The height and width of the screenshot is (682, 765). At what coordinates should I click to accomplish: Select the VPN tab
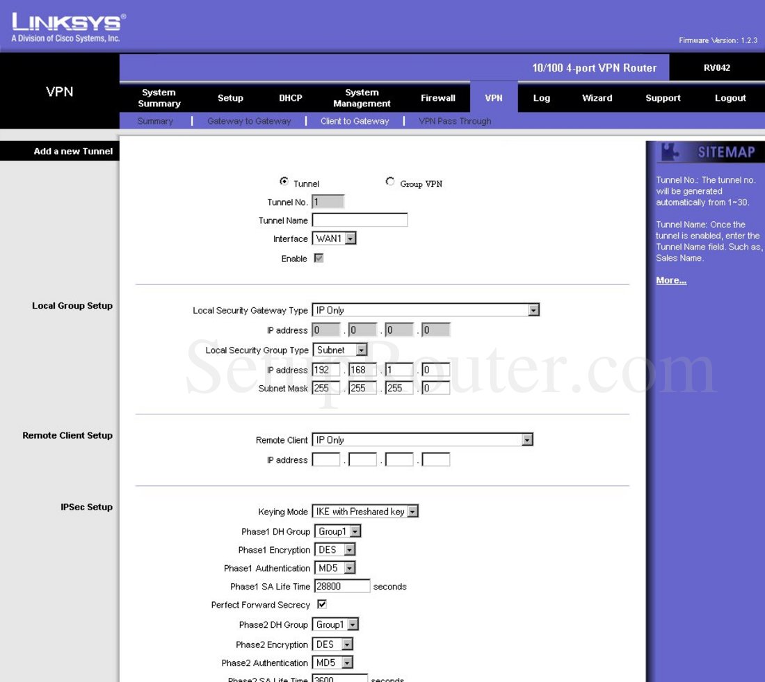pos(494,97)
